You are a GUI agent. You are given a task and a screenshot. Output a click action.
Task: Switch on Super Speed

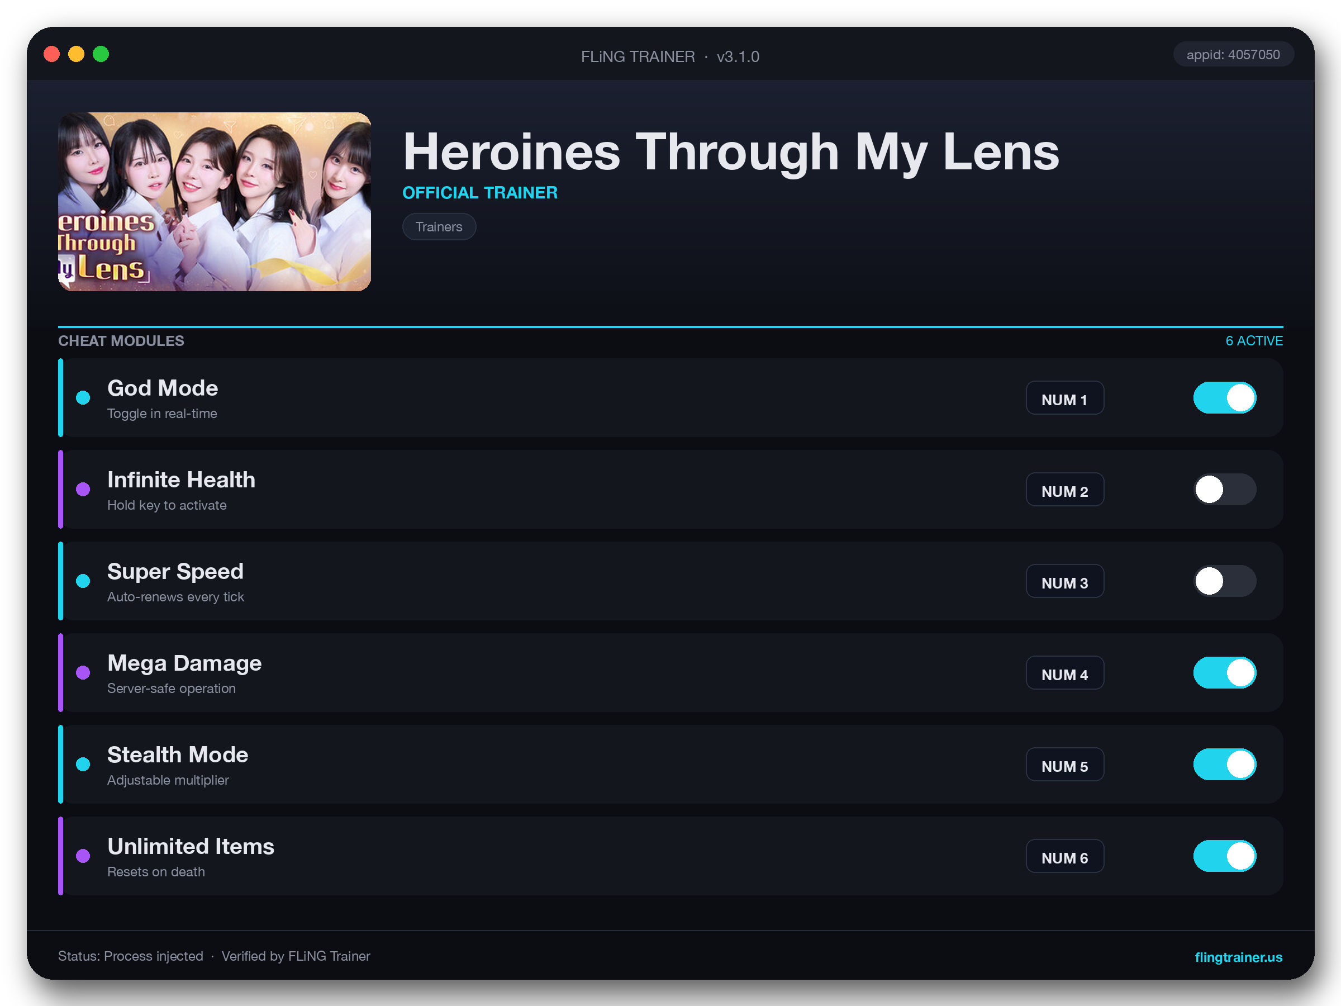pos(1225,581)
